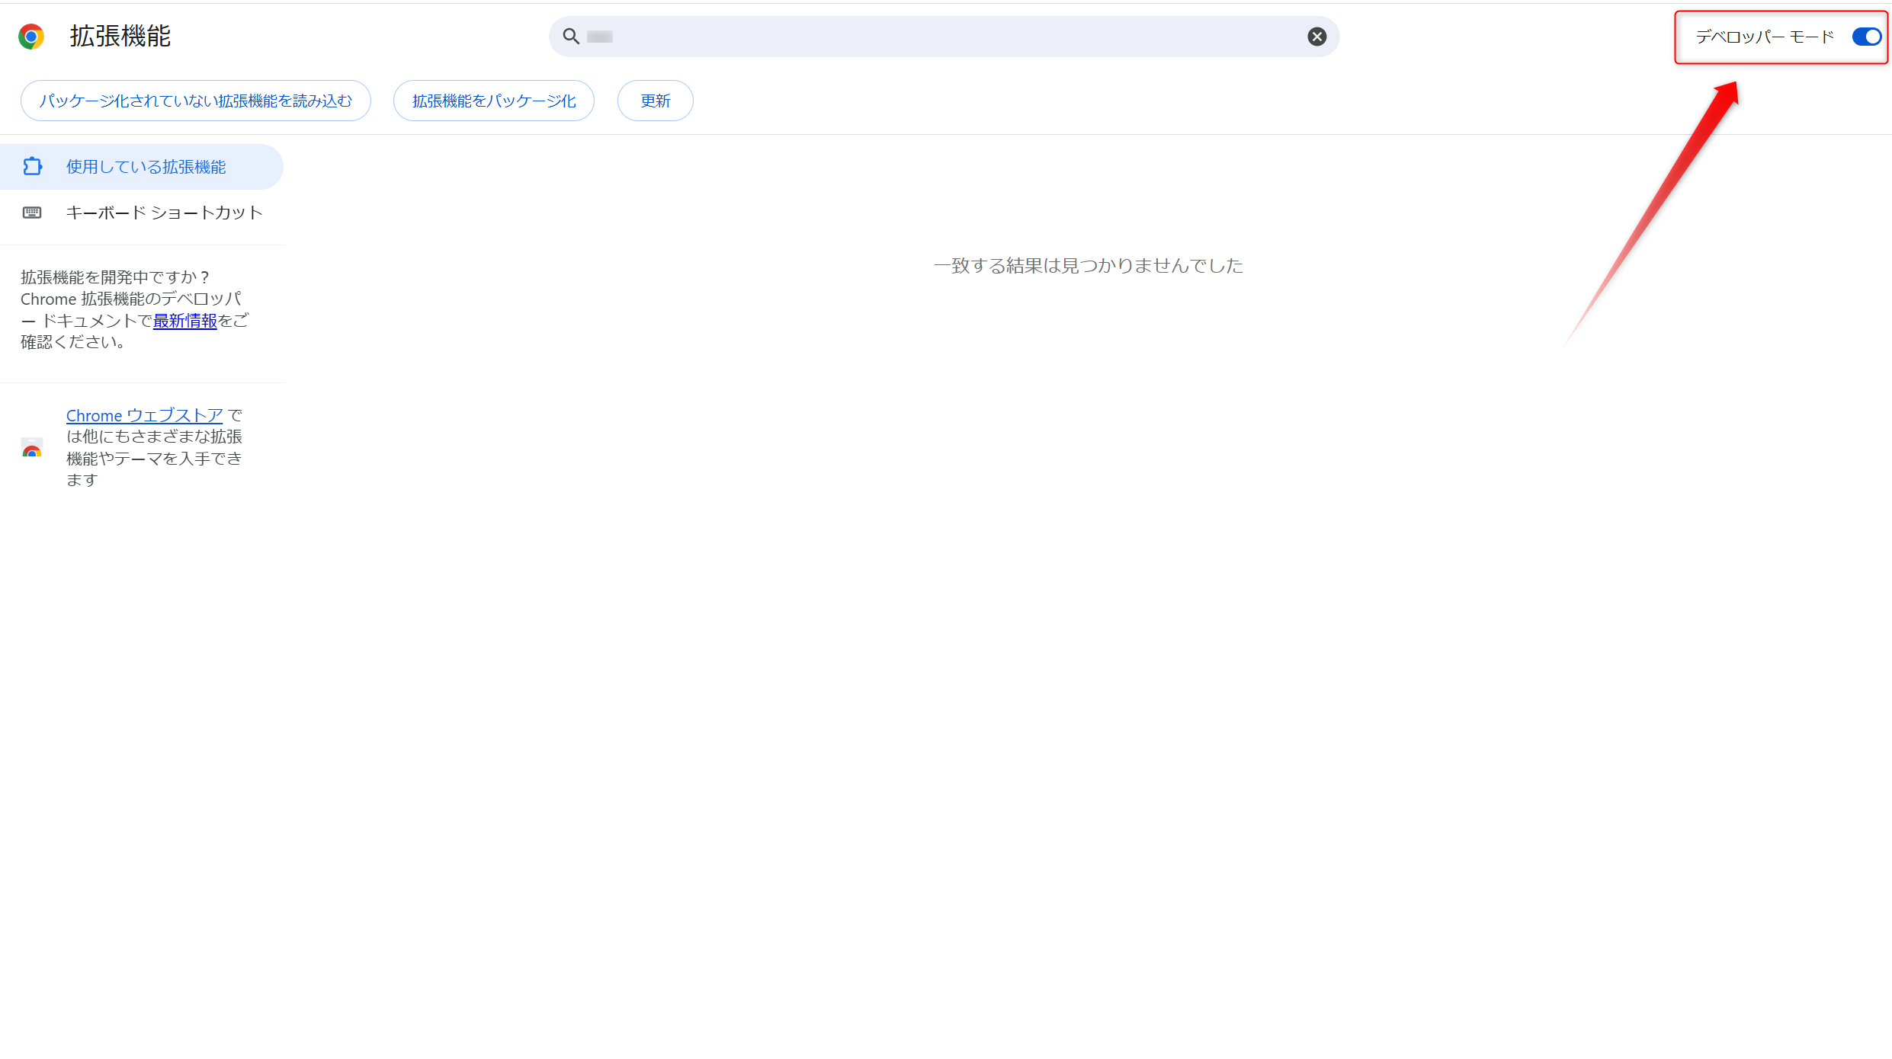This screenshot has height=1059, width=1892.
Task: Focus the extensions search field
Action: click(945, 37)
